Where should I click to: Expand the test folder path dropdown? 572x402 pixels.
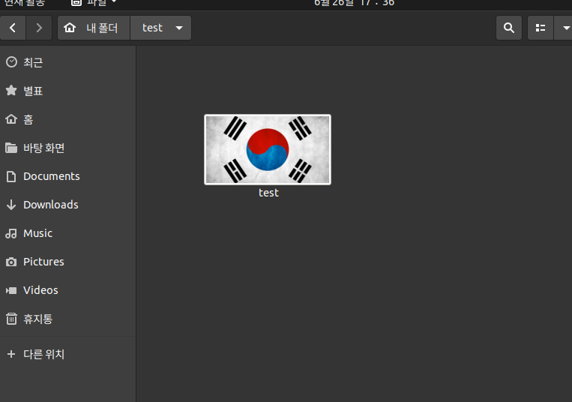[x=179, y=28]
